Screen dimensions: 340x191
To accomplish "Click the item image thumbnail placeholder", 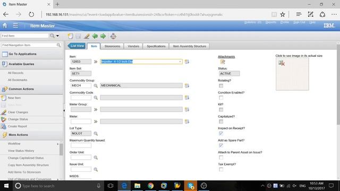I will pyautogui.click(x=292, y=74).
